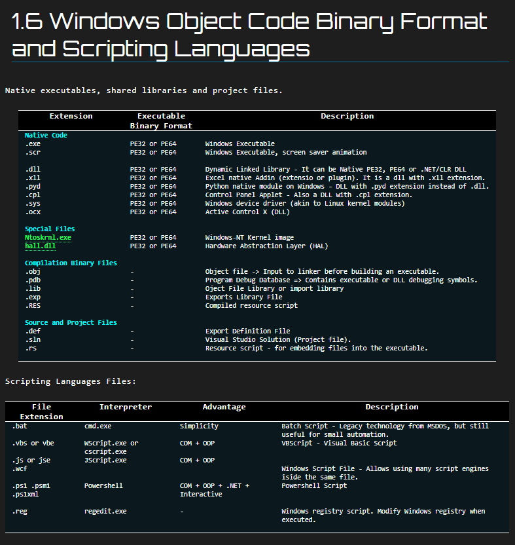Select the .reg extension cell

coord(20,512)
